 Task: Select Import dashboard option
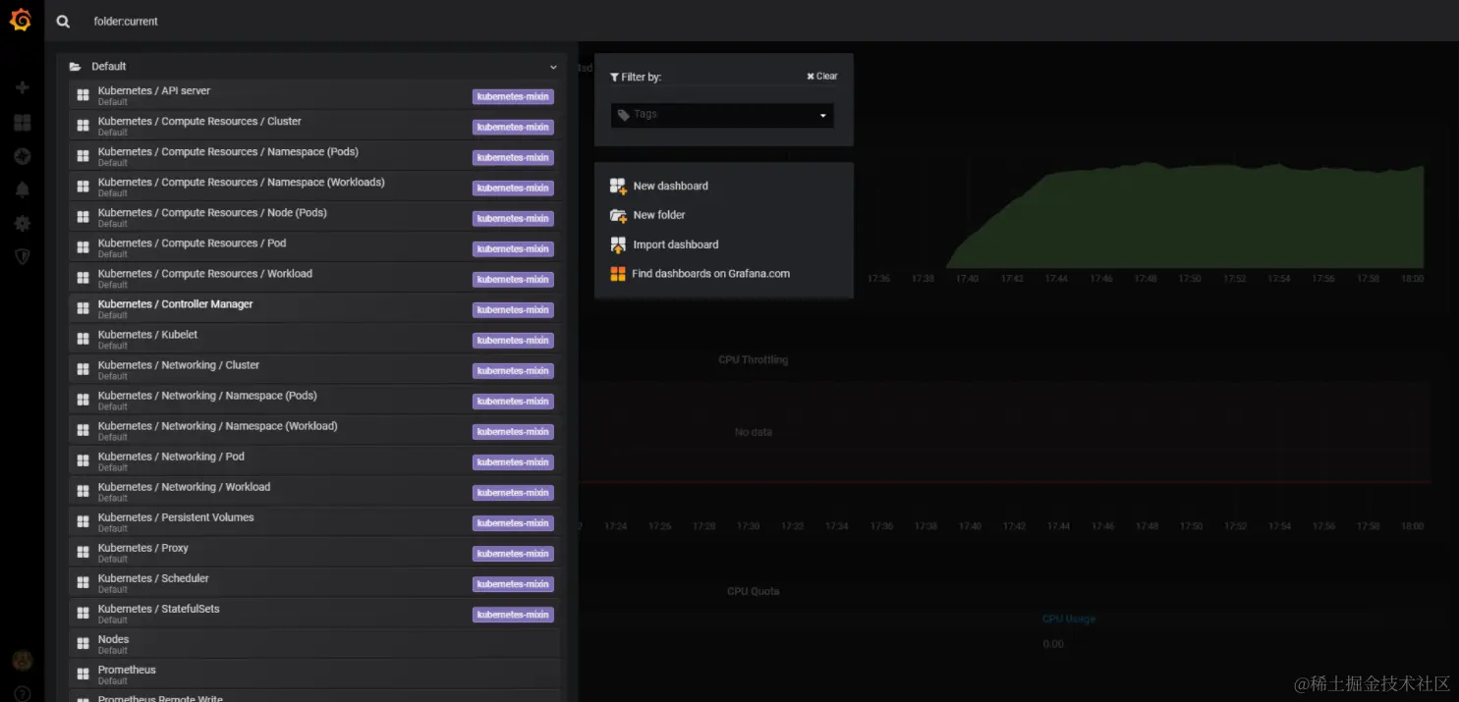[x=675, y=244]
